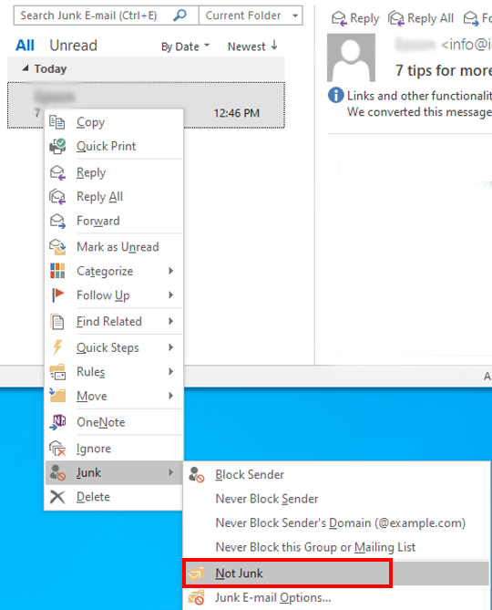
Task: Collapse the Today group
Action: pos(26,68)
